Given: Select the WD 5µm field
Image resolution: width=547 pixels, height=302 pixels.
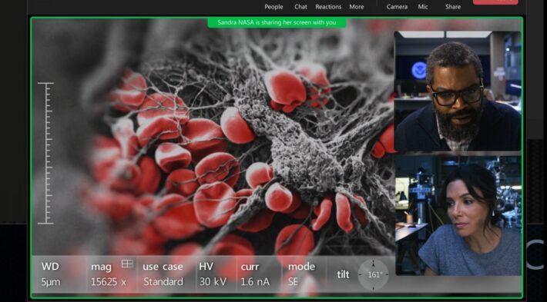Looking at the screenshot, I should 51,274.
